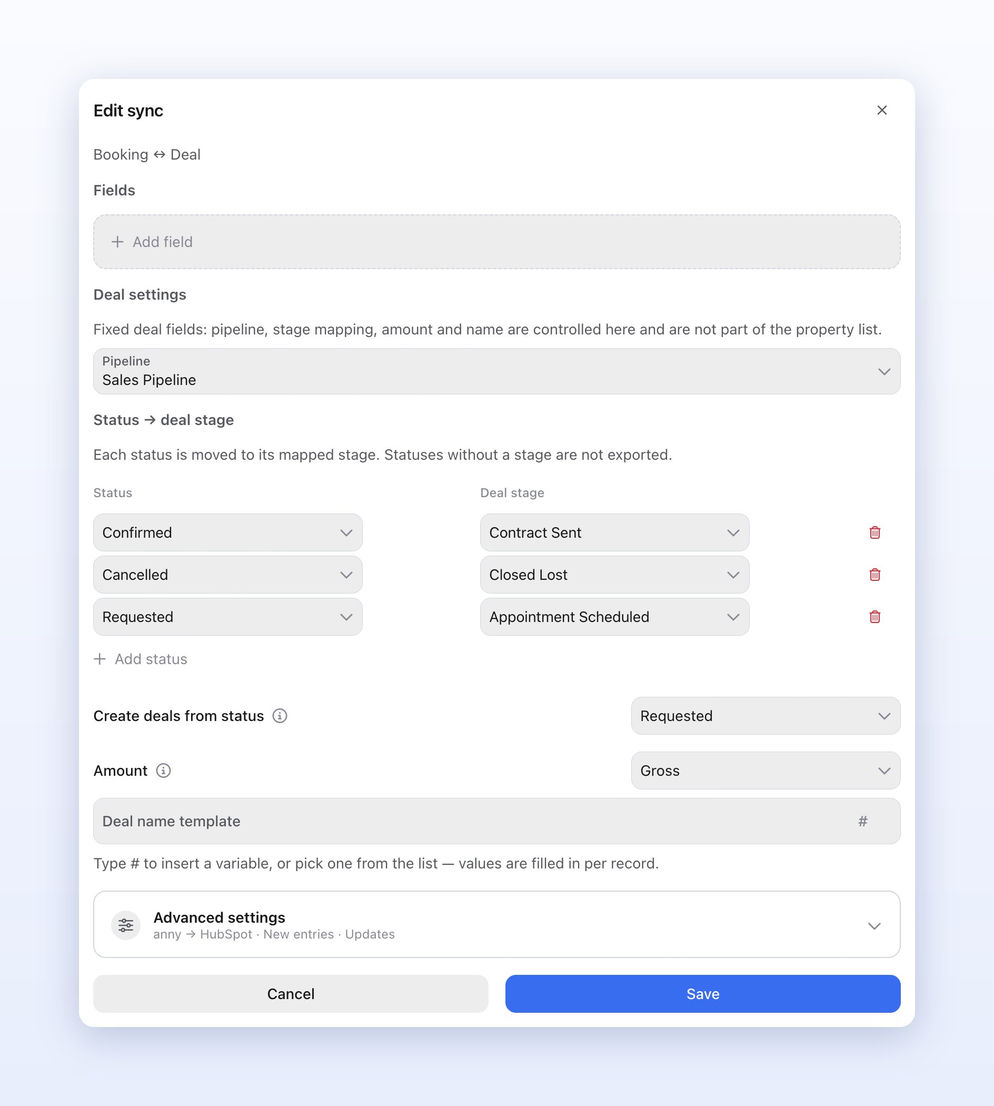
Task: Click the Deal settings heading
Action: [x=140, y=294]
